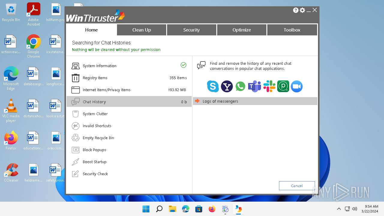The width and height of the screenshot is (384, 216).
Task: Open WinThruster settings gear icon
Action: pos(302,10)
